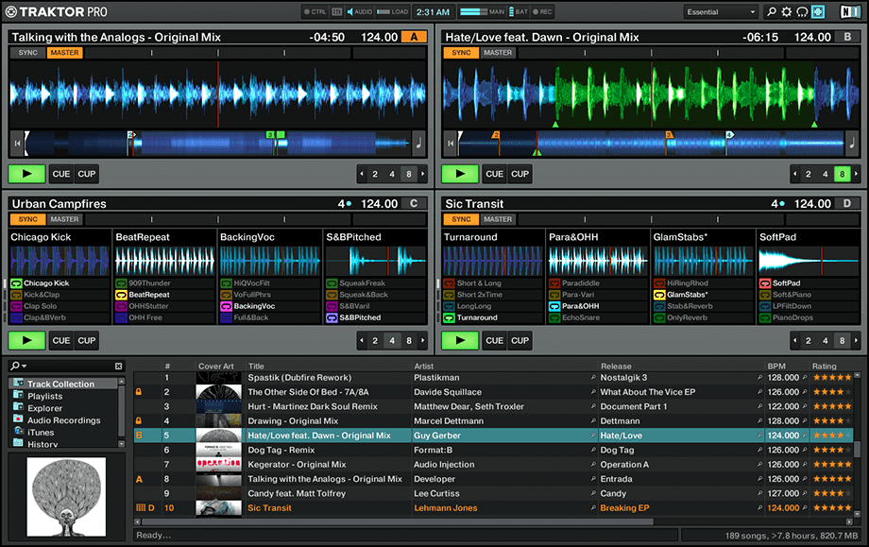Click the magnifier icon in the header
The image size is (869, 547).
pos(771,12)
